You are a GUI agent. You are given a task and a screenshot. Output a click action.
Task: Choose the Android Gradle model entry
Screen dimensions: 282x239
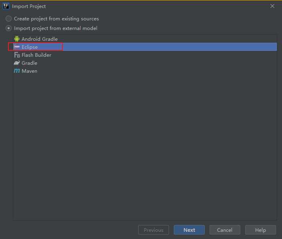point(39,39)
